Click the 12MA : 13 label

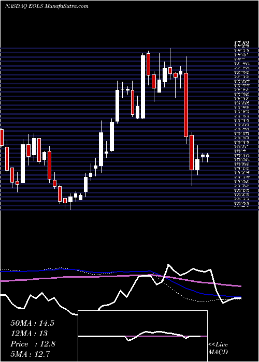[x=29, y=334]
